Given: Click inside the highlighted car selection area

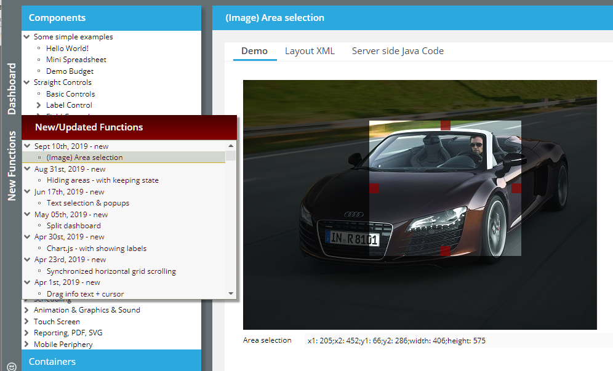Looking at the screenshot, I should pyautogui.click(x=445, y=197).
